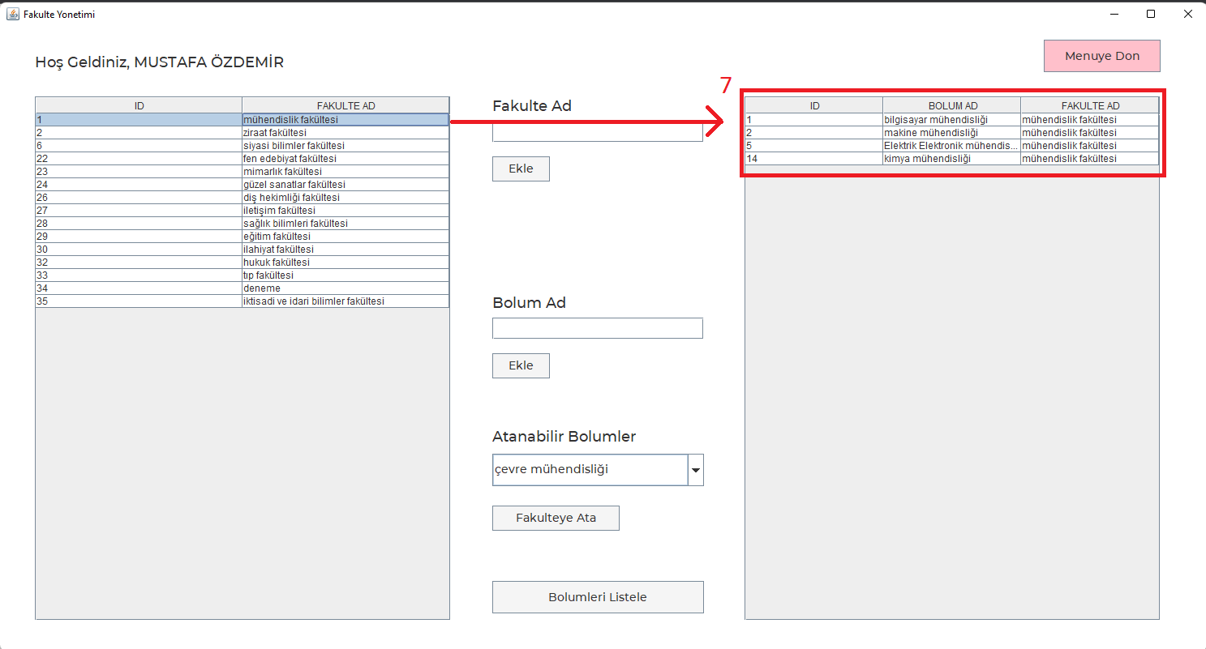The width and height of the screenshot is (1206, 649).
Task: Select the makine mühendisliği cell
Action: click(952, 132)
